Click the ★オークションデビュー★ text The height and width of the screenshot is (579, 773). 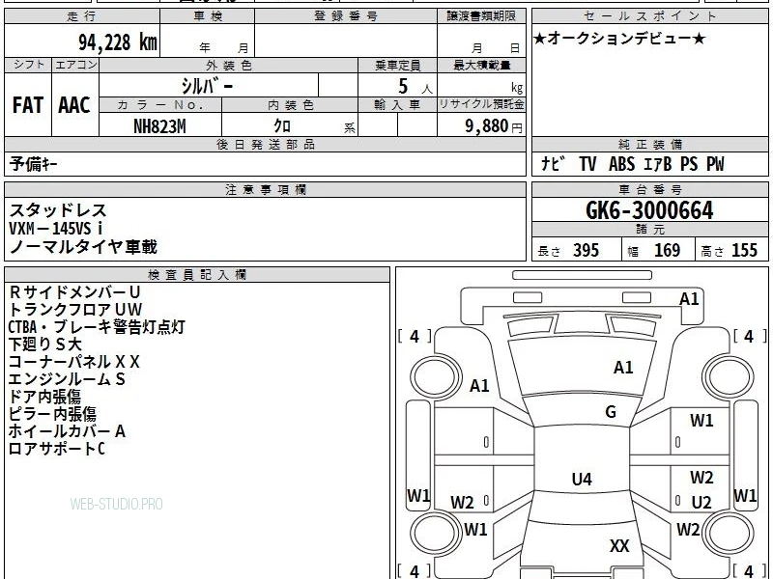point(619,39)
